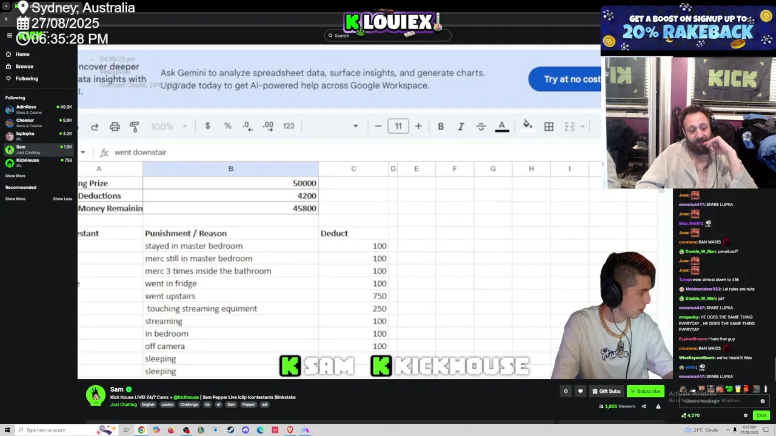
Task: Open Following in Kick sidebar
Action: pyautogui.click(x=22, y=78)
